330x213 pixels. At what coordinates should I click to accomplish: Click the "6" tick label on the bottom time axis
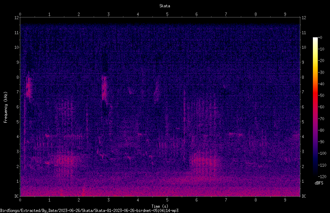[x=196, y=200]
